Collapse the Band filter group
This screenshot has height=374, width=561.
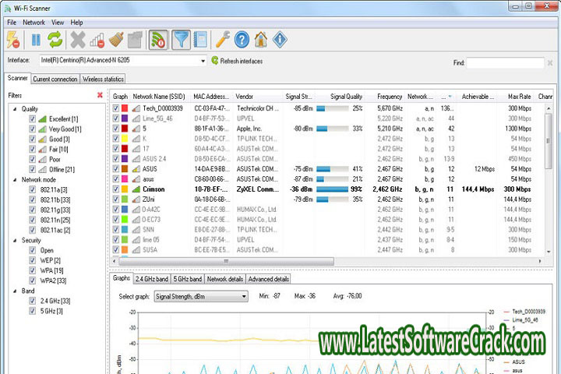[x=15, y=291]
